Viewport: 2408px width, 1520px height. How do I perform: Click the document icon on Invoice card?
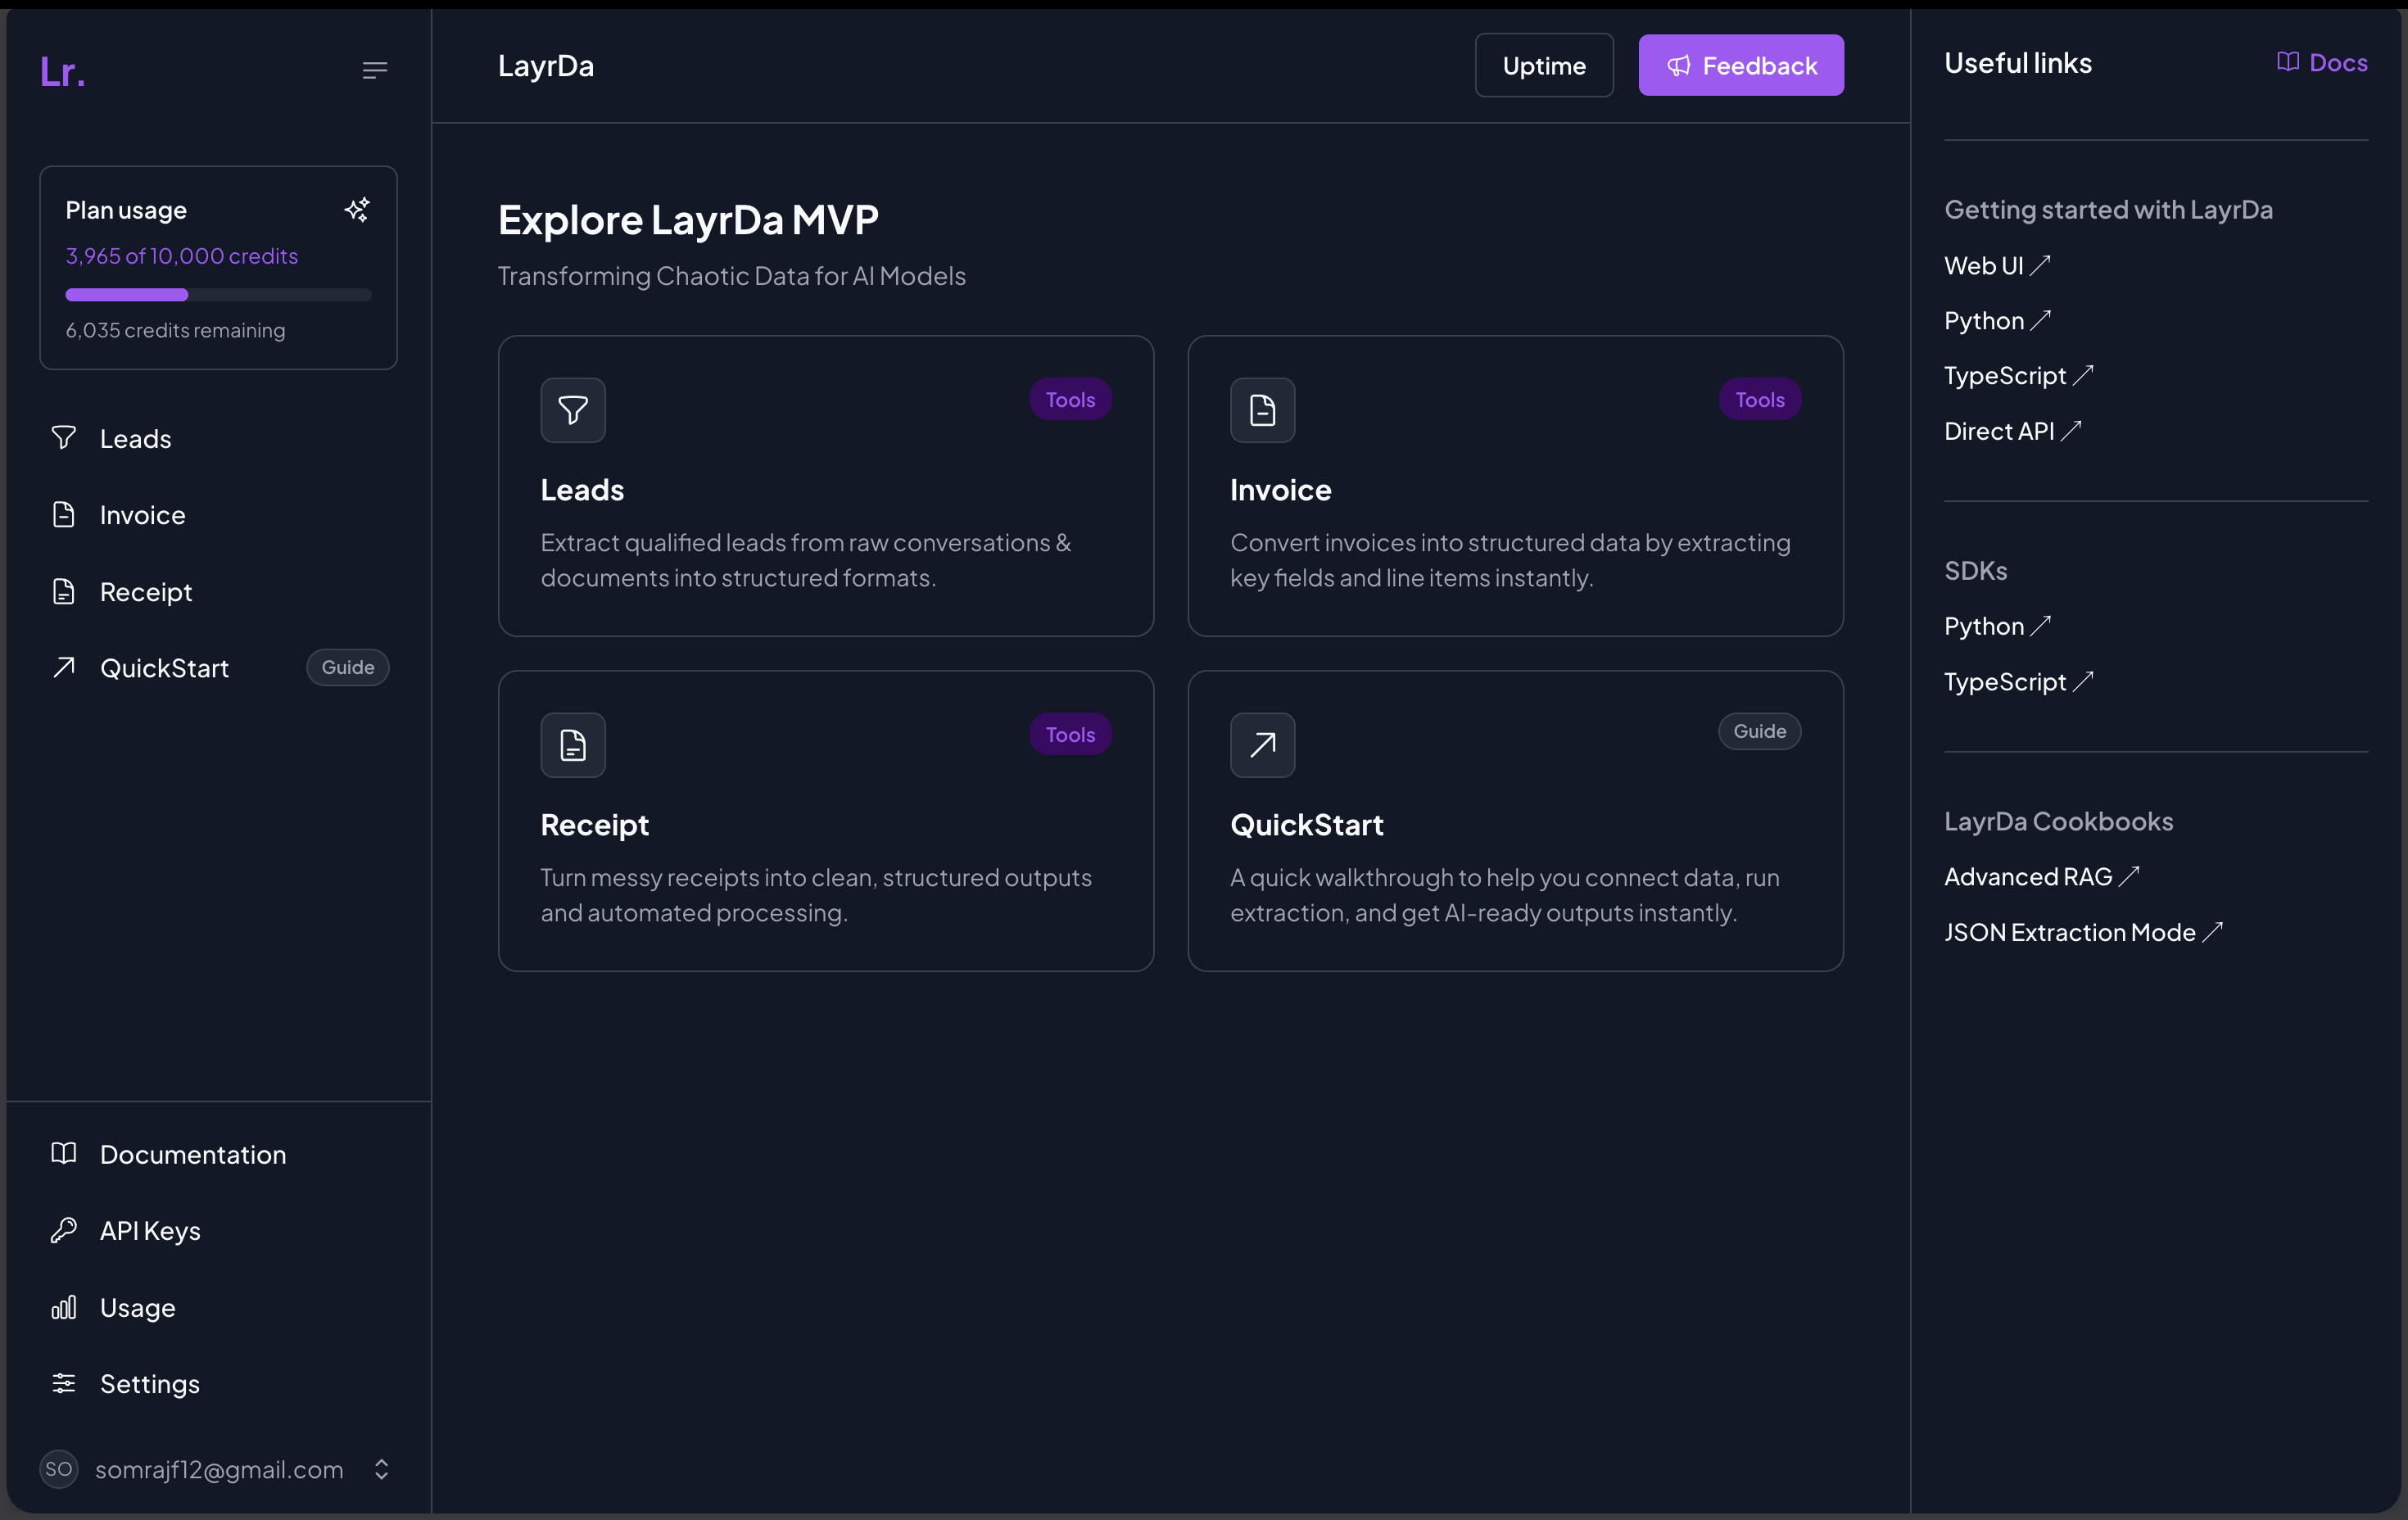(1262, 410)
